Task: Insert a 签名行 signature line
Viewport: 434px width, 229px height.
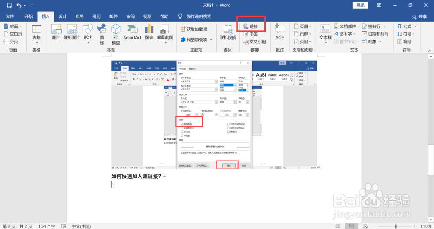Action: coord(374,26)
